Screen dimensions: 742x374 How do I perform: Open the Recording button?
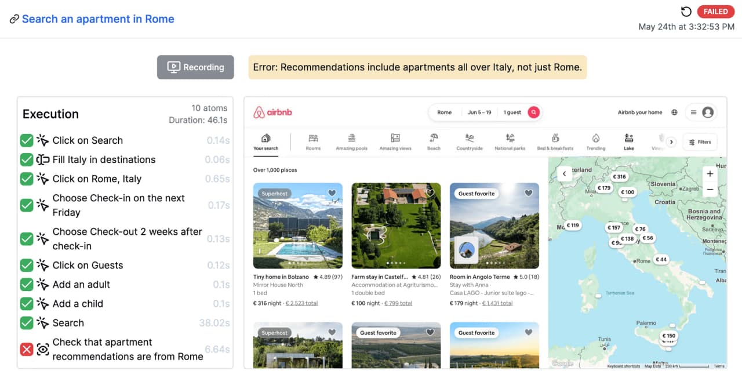click(195, 67)
